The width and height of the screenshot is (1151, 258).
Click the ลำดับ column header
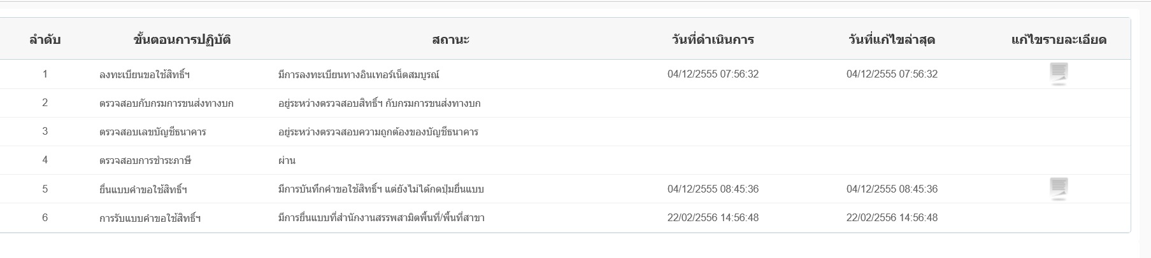45,39
